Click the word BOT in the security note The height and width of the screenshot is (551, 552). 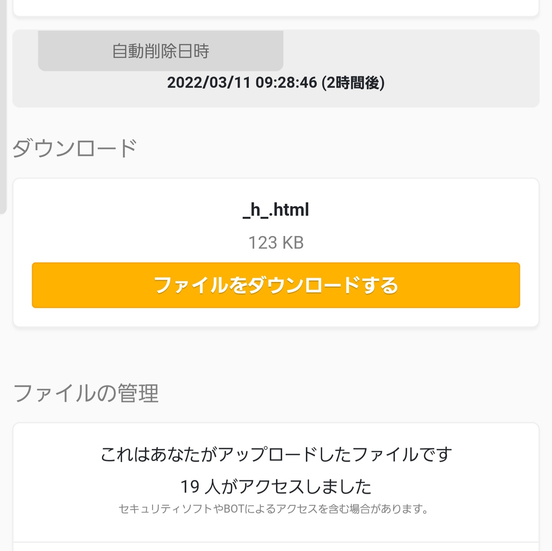[x=233, y=509]
